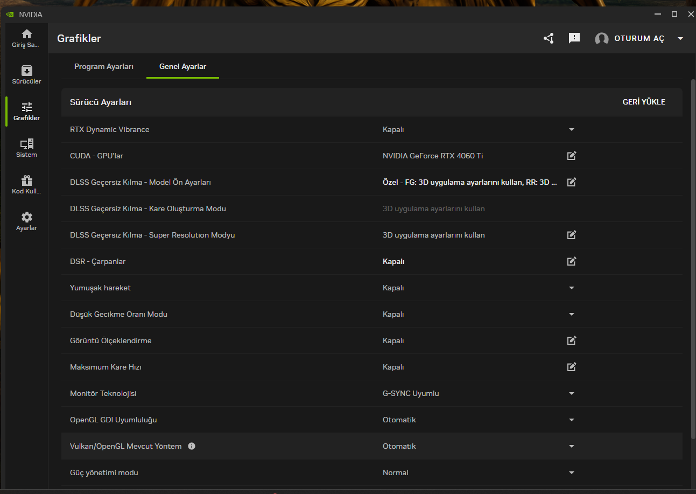
Task: Click the NVIDIA logo in title bar
Action: click(x=10, y=15)
